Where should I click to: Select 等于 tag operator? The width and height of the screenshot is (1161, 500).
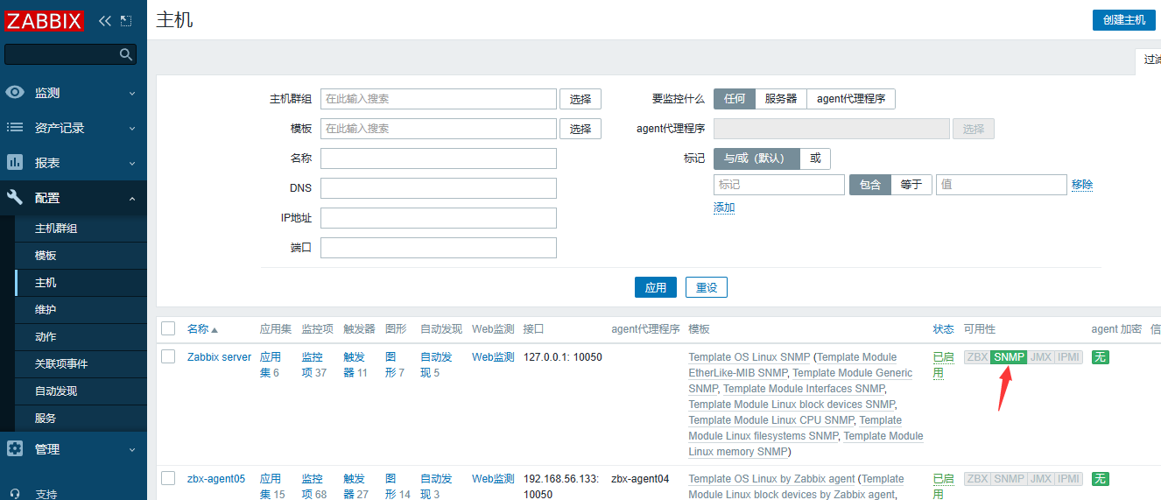[911, 185]
